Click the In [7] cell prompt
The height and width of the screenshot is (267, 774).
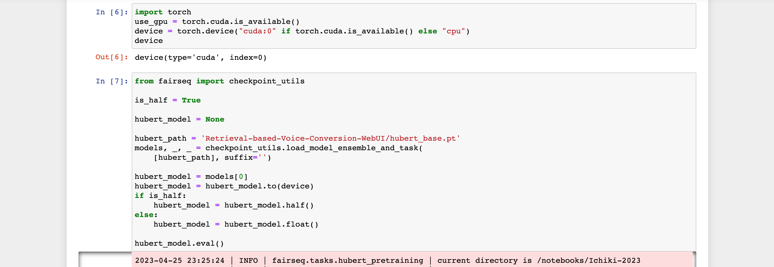click(112, 81)
